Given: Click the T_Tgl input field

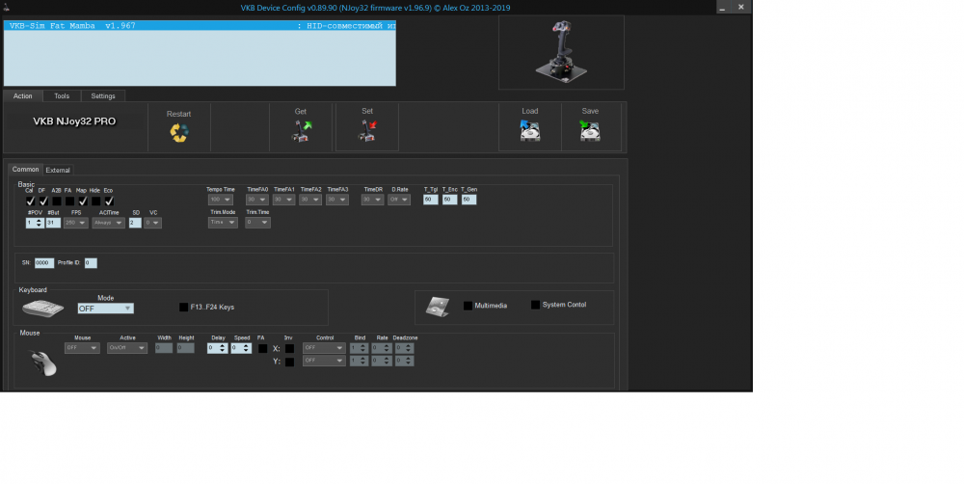Looking at the screenshot, I should pos(430,200).
